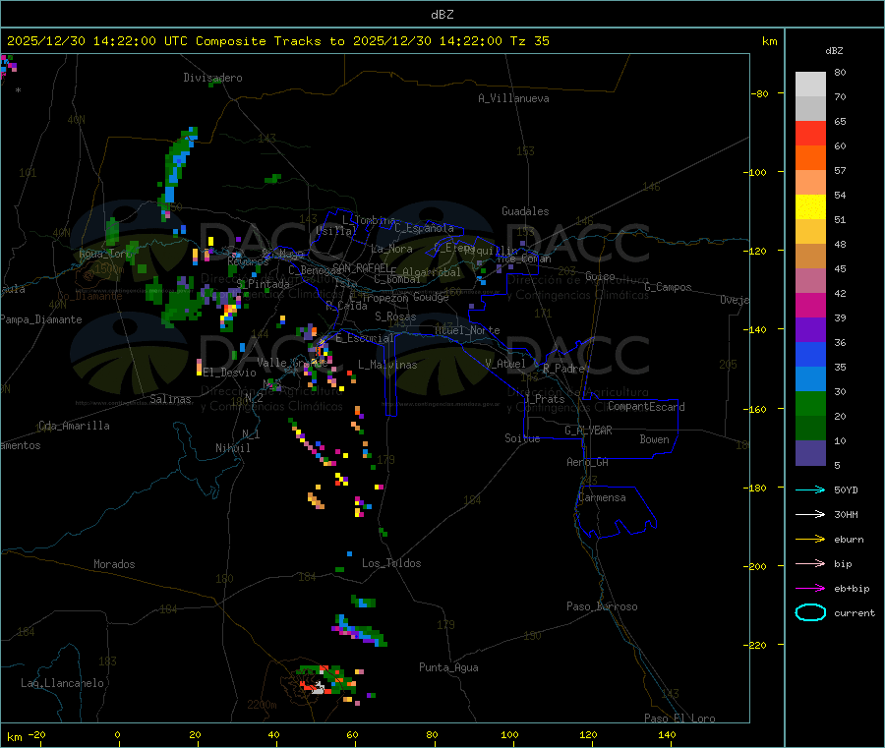The height and width of the screenshot is (748, 885).
Task: Click the pink bip arrow legend symbol
Action: [x=810, y=563]
